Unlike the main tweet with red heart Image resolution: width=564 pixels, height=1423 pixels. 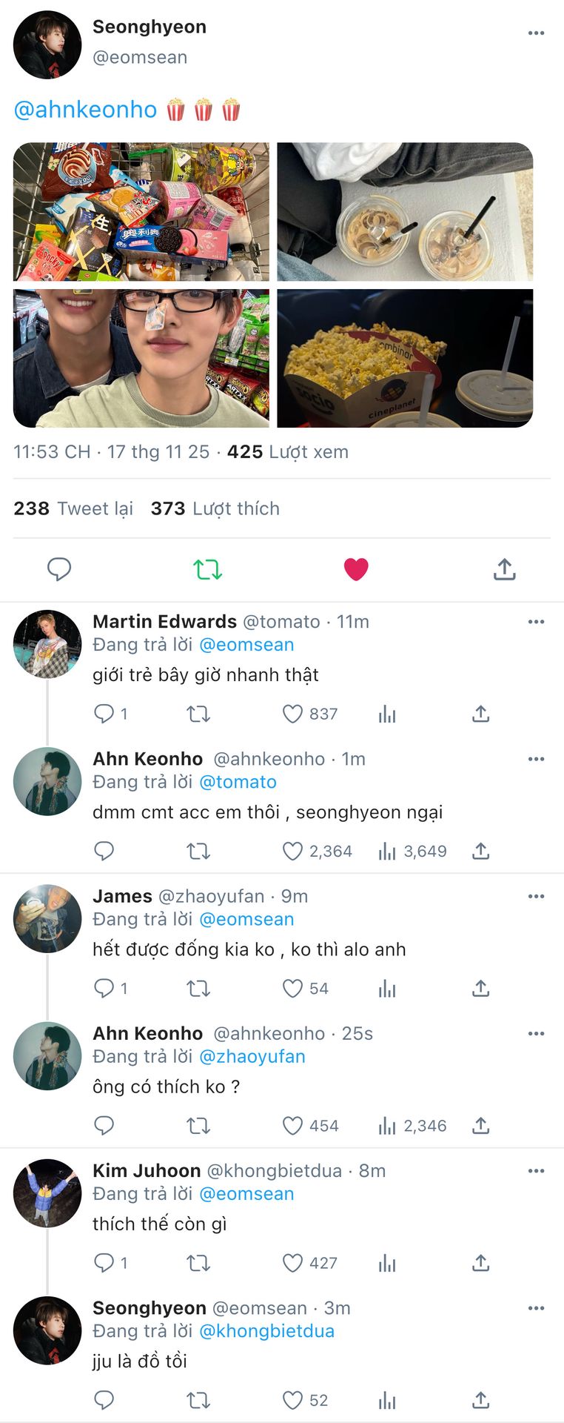click(x=356, y=569)
